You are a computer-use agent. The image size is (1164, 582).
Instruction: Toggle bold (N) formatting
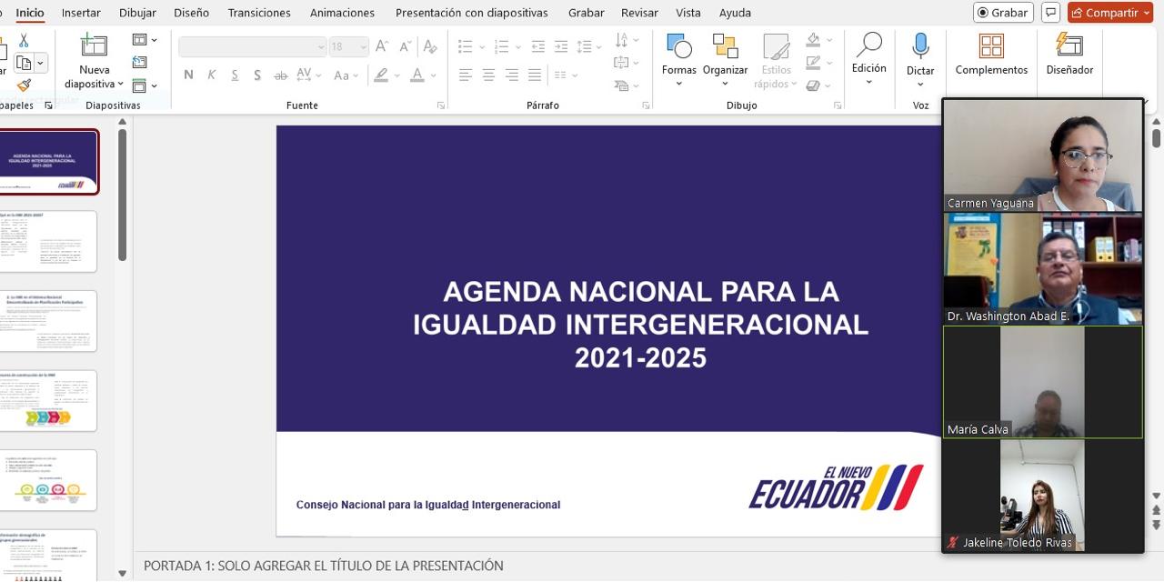pyautogui.click(x=188, y=75)
